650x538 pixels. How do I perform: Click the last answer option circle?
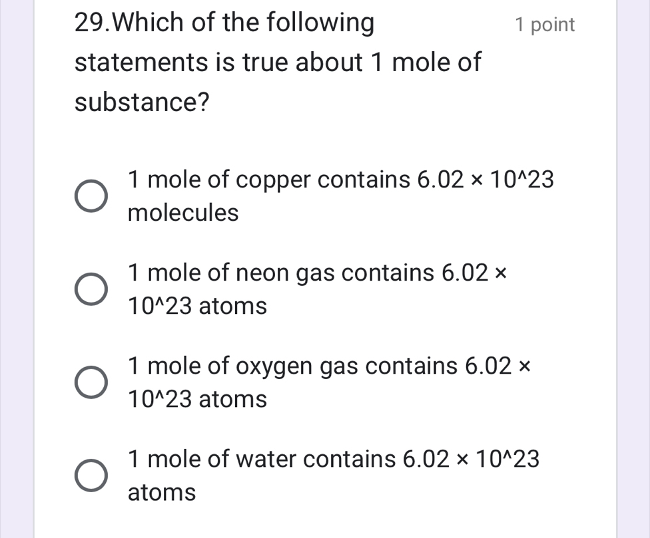[x=91, y=475]
